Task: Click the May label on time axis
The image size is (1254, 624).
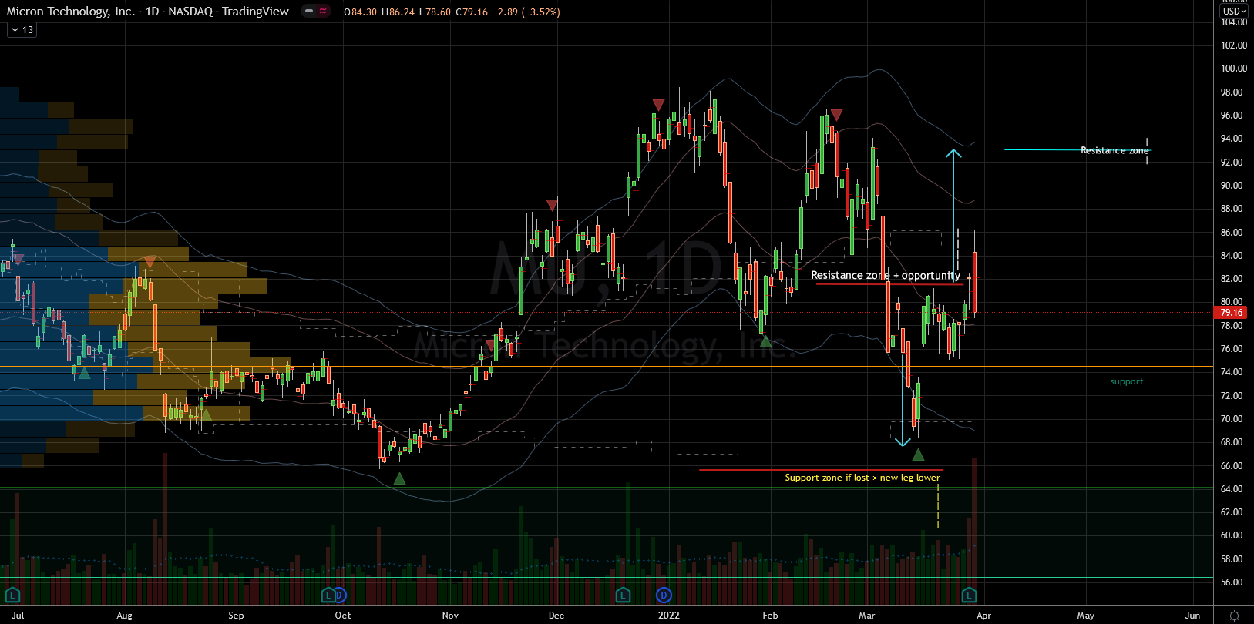Action: [x=1085, y=616]
